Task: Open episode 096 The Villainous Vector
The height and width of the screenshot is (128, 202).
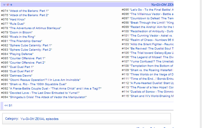Action: [151, 14]
